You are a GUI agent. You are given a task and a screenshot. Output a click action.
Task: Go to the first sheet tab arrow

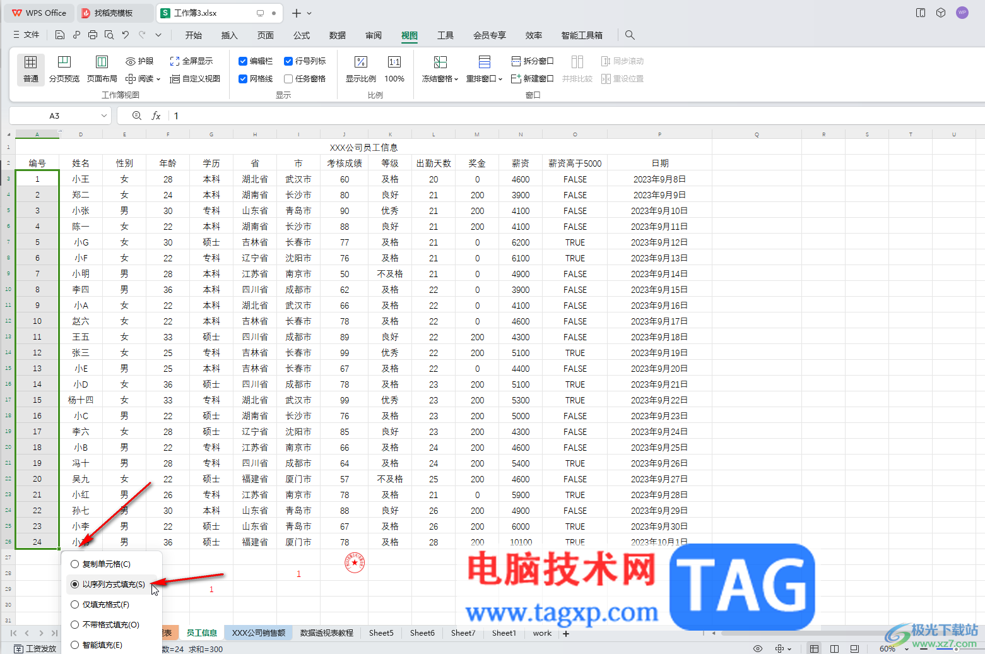pyautogui.click(x=13, y=633)
